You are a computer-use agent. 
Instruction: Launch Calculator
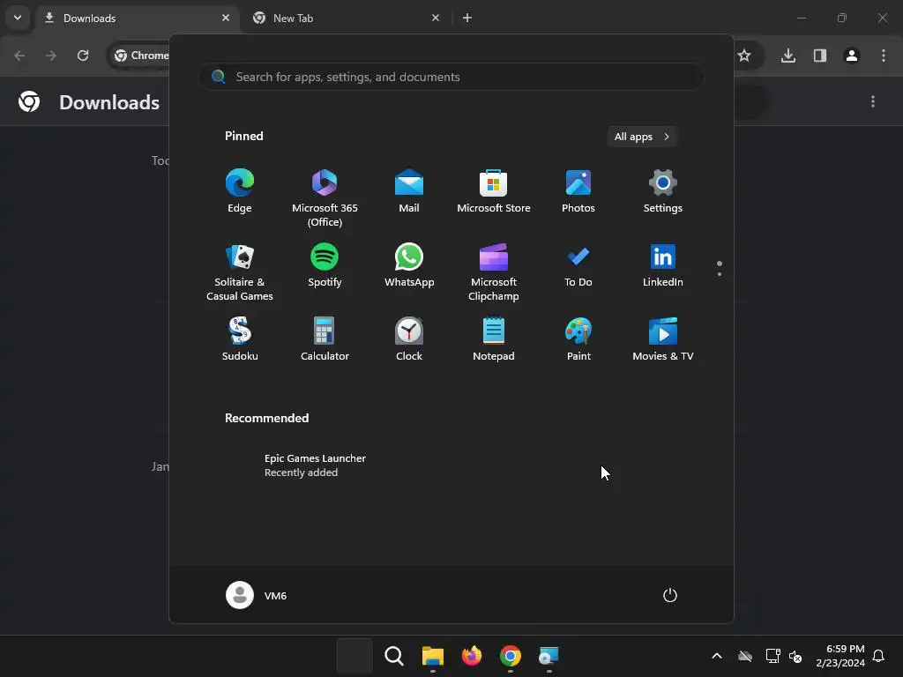pos(325,339)
